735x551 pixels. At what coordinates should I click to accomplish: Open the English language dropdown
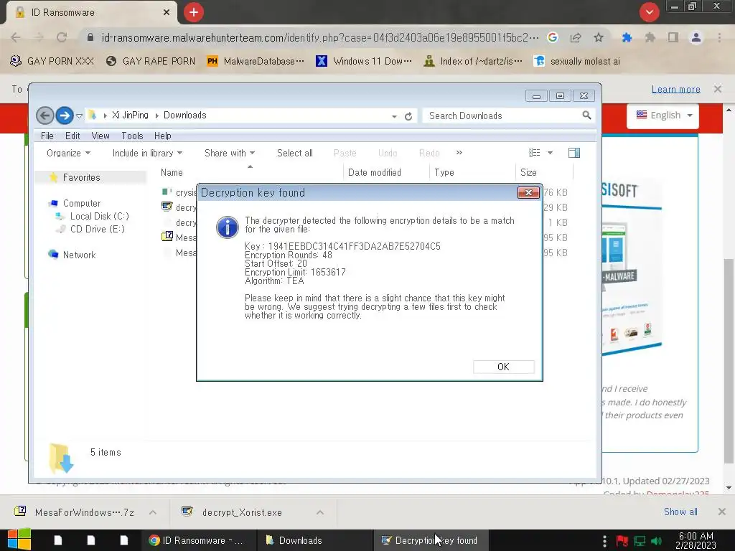tap(663, 116)
